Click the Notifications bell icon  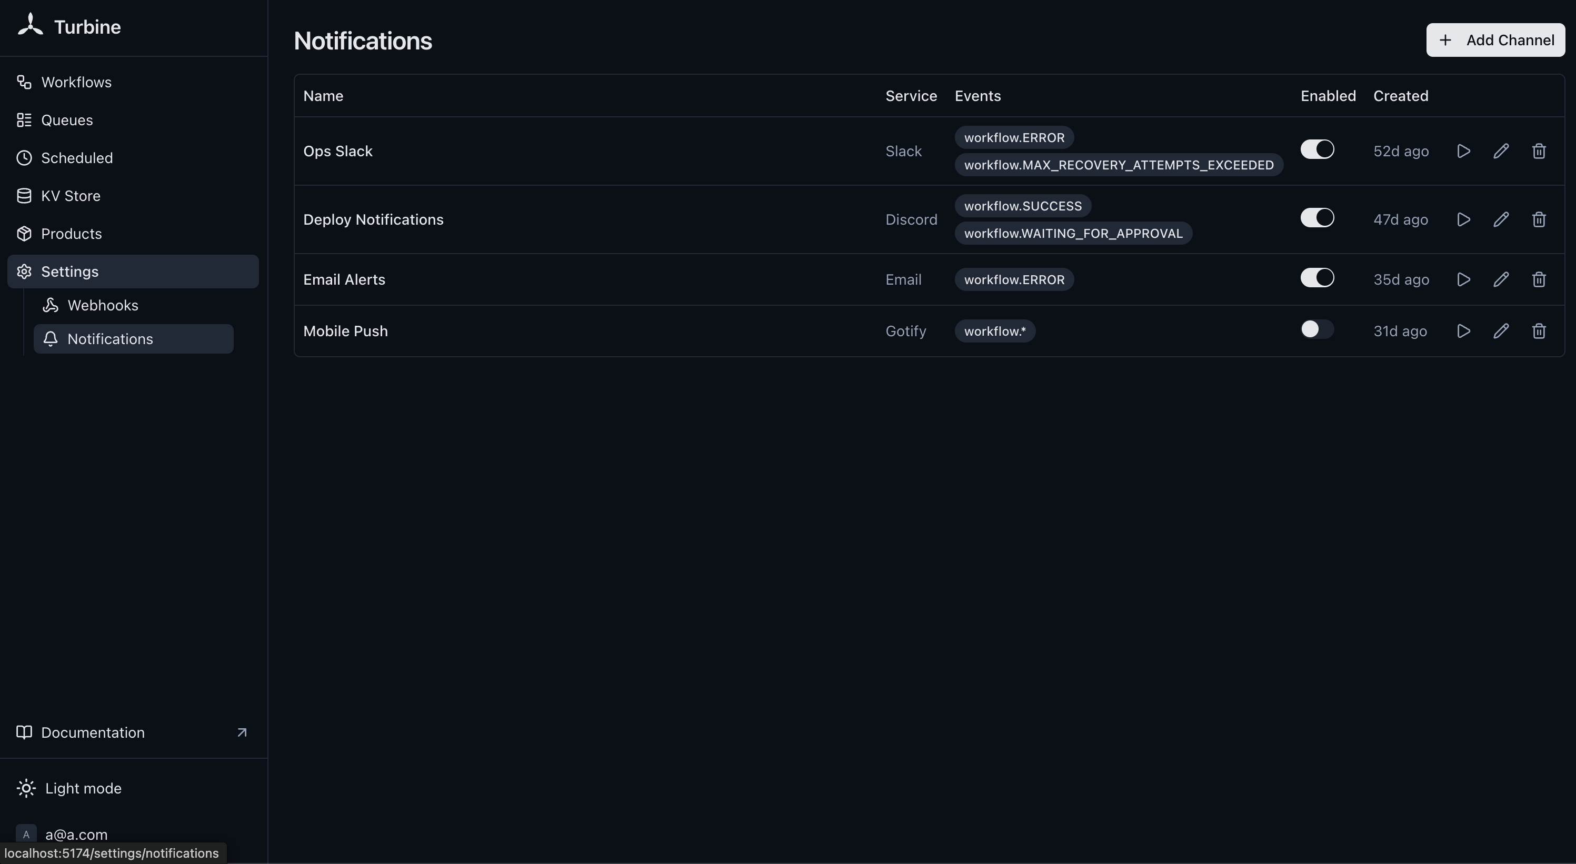(x=51, y=339)
